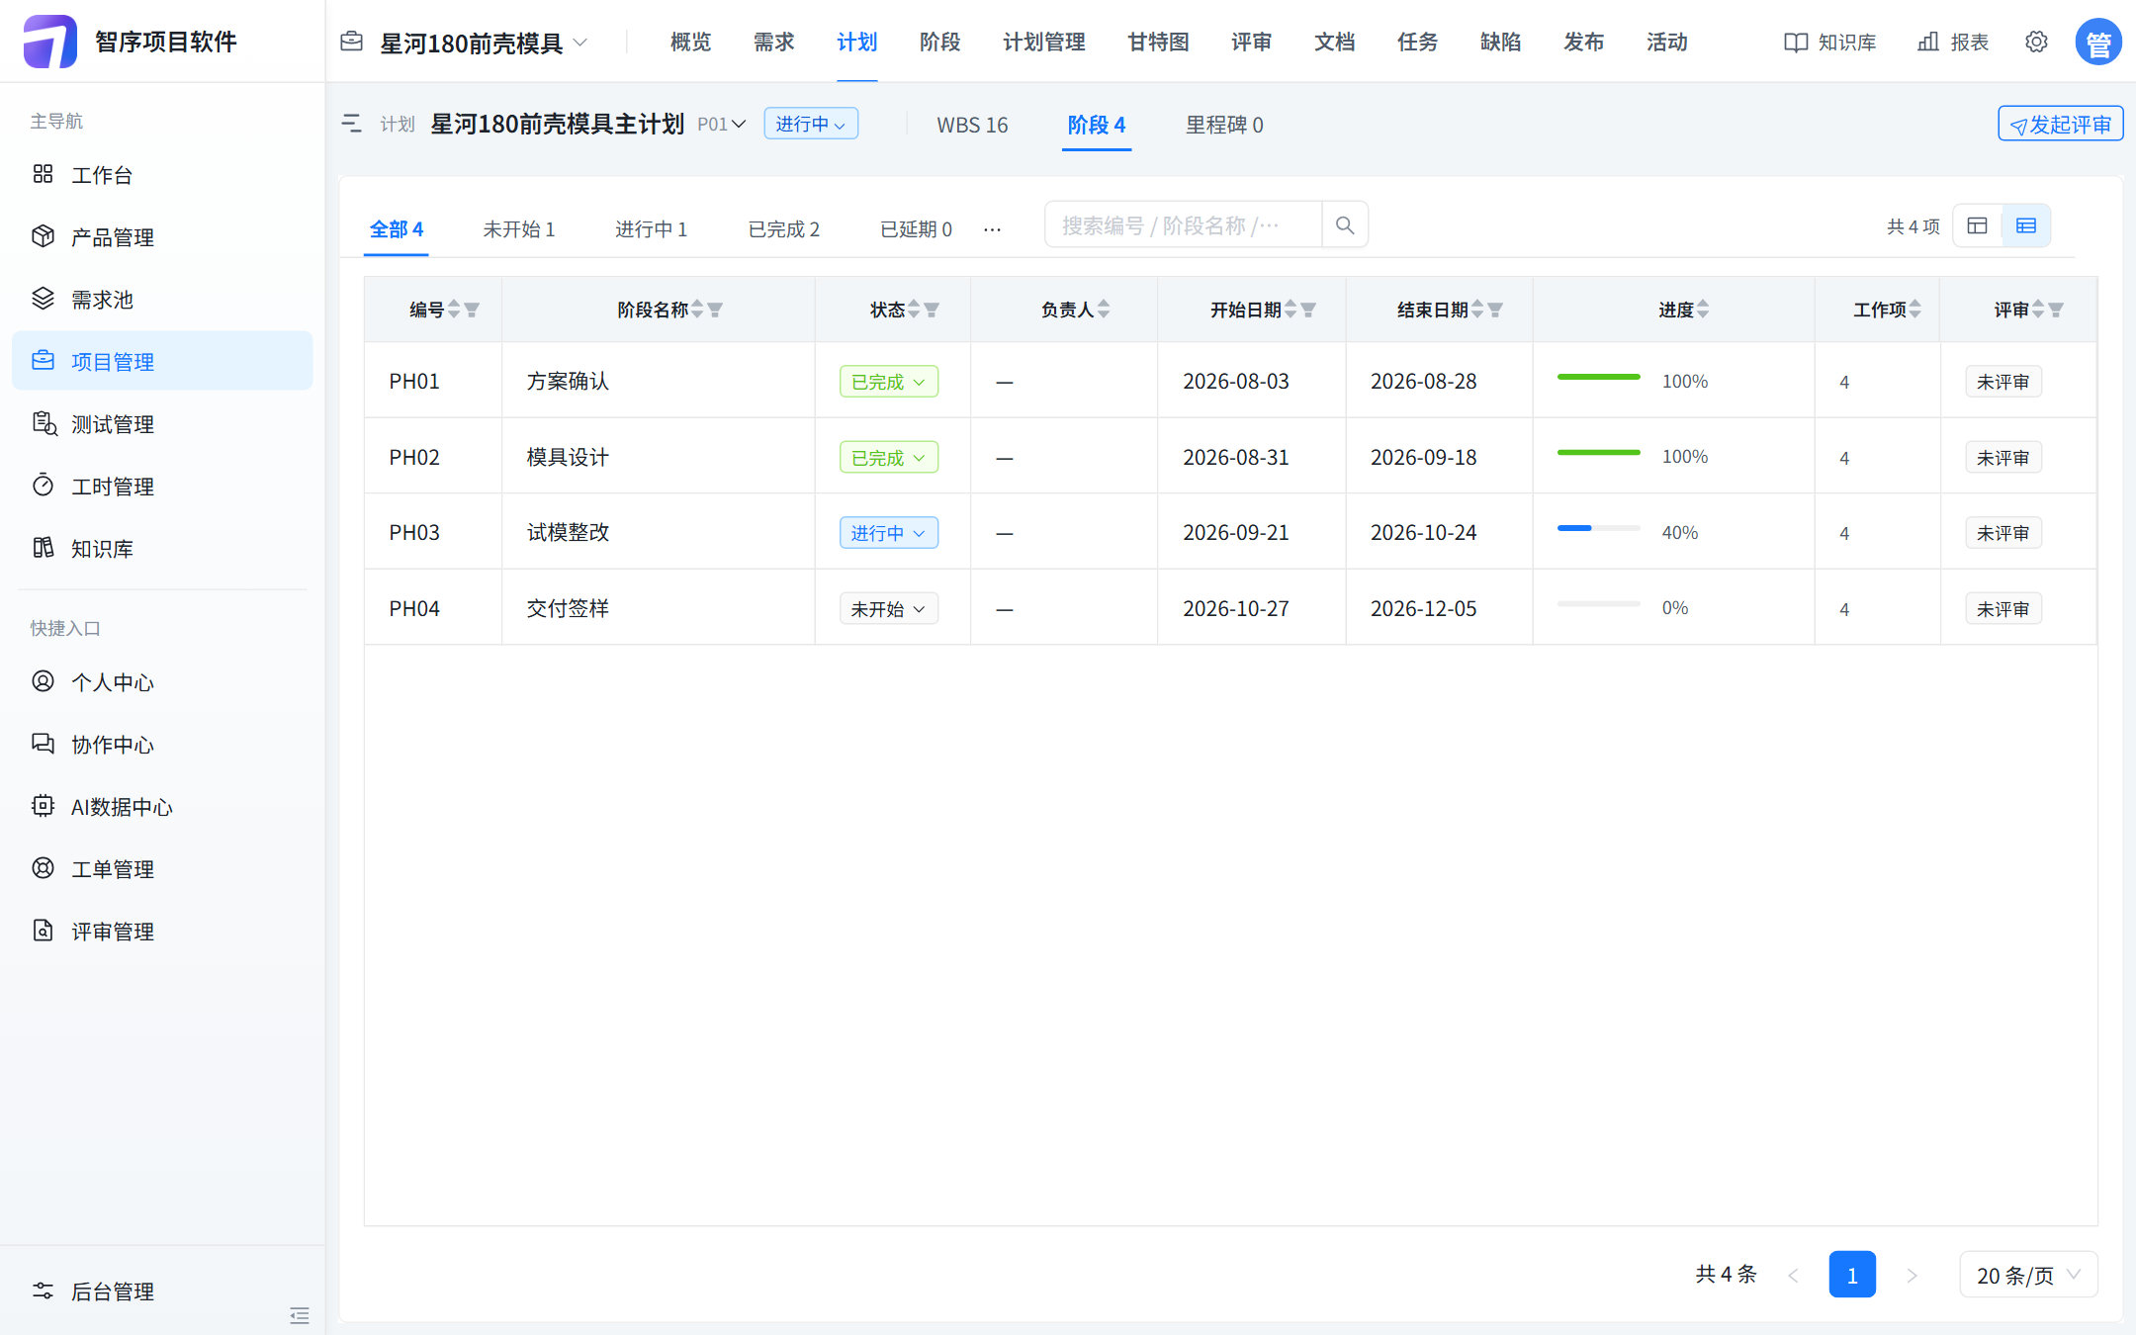The width and height of the screenshot is (2136, 1335).
Task: Go to page 1
Action: [x=1852, y=1275]
